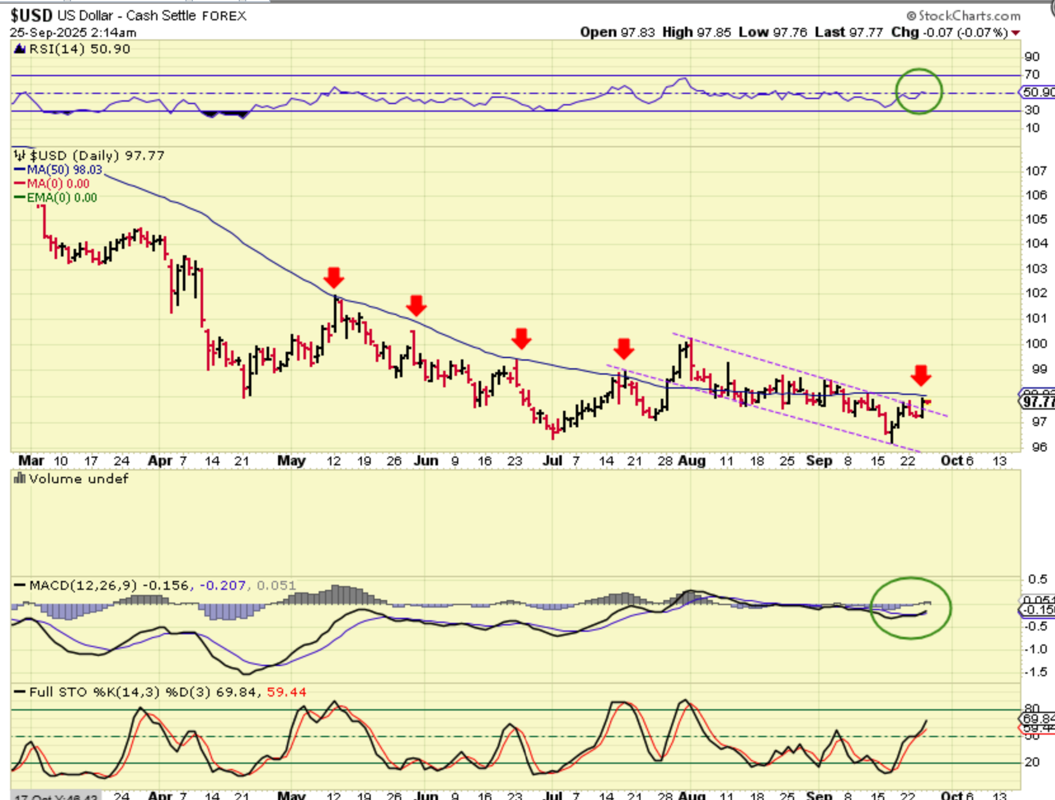This screenshot has width=1055, height=800.
Task: Click the blue MA(50) legend line swatch
Action: [x=20, y=170]
